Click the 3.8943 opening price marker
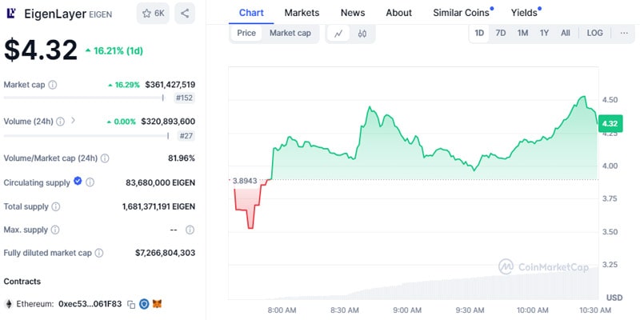The image size is (640, 320). pyautogui.click(x=244, y=181)
